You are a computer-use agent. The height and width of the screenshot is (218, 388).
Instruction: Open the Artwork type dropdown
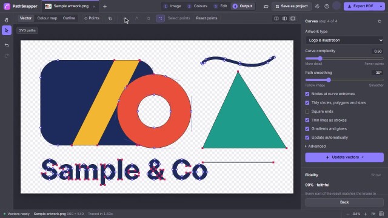pyautogui.click(x=344, y=41)
